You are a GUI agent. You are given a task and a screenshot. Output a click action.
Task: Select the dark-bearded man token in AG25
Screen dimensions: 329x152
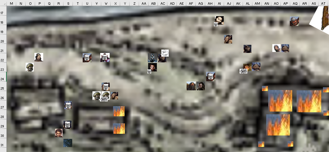[200, 86]
